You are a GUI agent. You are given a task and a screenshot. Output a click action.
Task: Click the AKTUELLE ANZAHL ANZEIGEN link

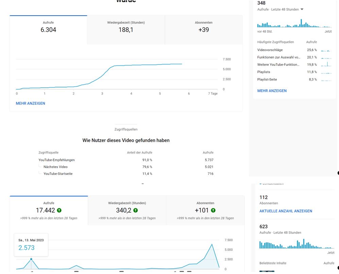pyautogui.click(x=286, y=211)
